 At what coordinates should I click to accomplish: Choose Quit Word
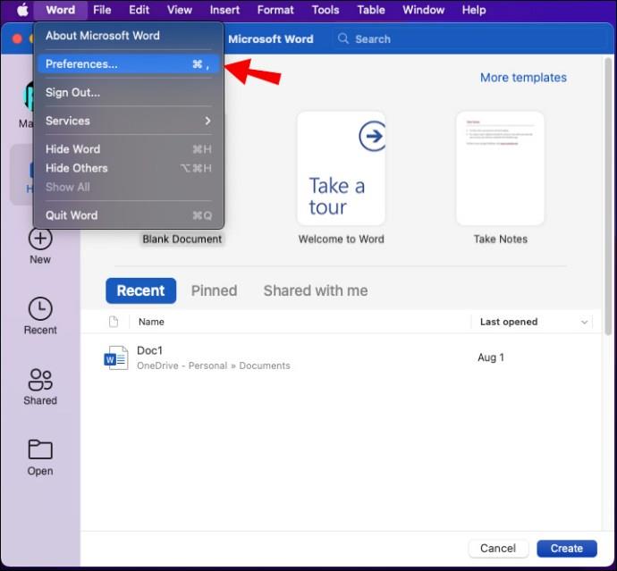click(x=128, y=215)
